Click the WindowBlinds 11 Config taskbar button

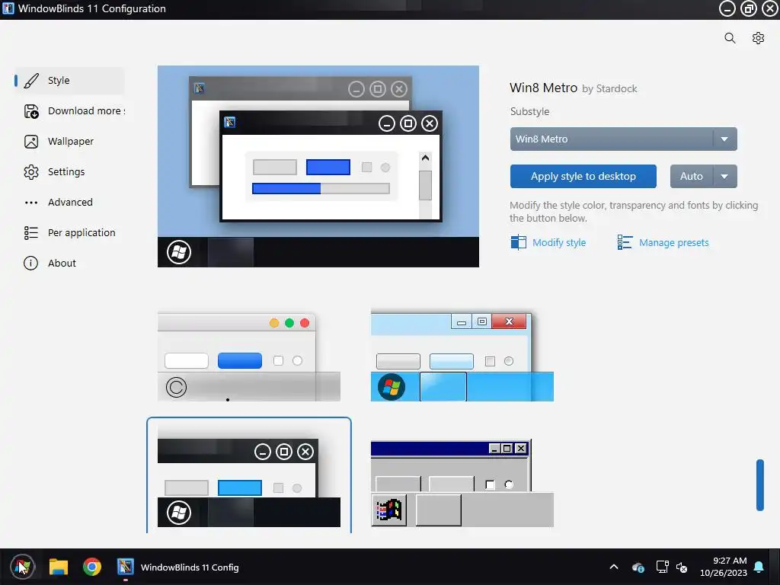(178, 567)
